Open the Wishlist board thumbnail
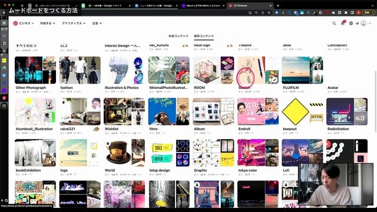This screenshot has width=377, height=212. click(124, 111)
